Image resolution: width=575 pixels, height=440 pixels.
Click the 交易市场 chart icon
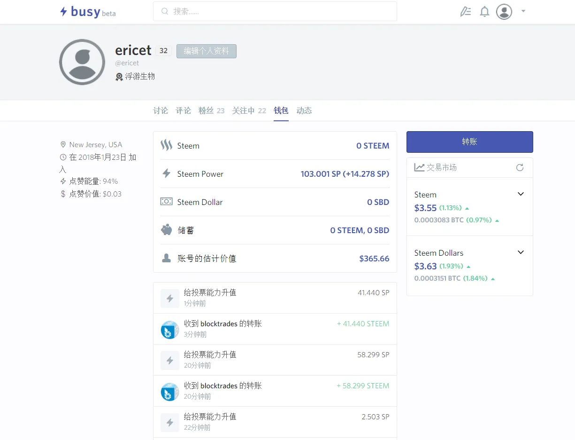[x=419, y=167]
